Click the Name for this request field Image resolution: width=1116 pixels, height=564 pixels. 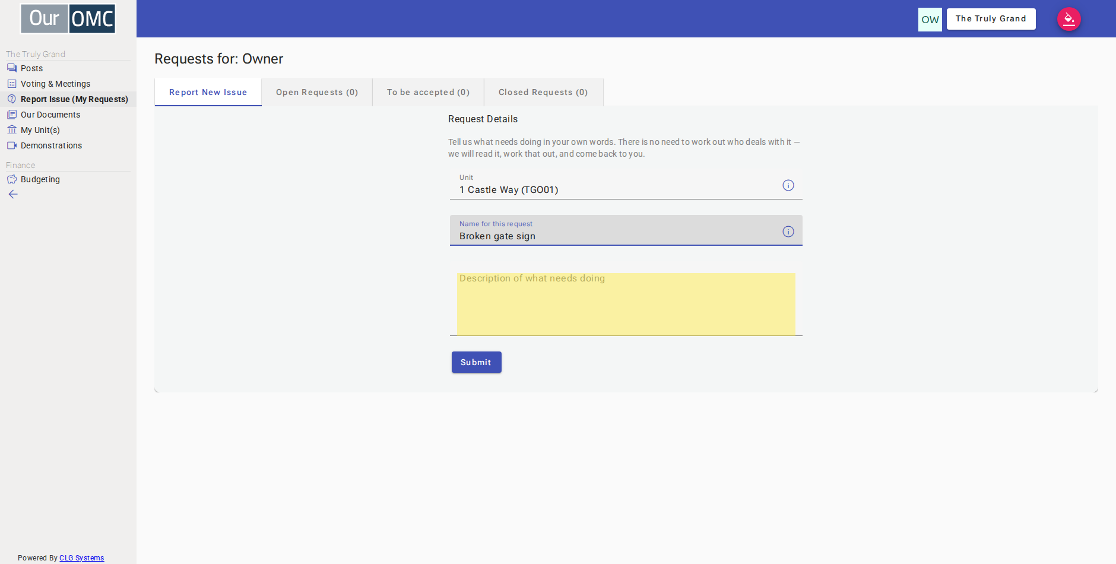[626, 230]
